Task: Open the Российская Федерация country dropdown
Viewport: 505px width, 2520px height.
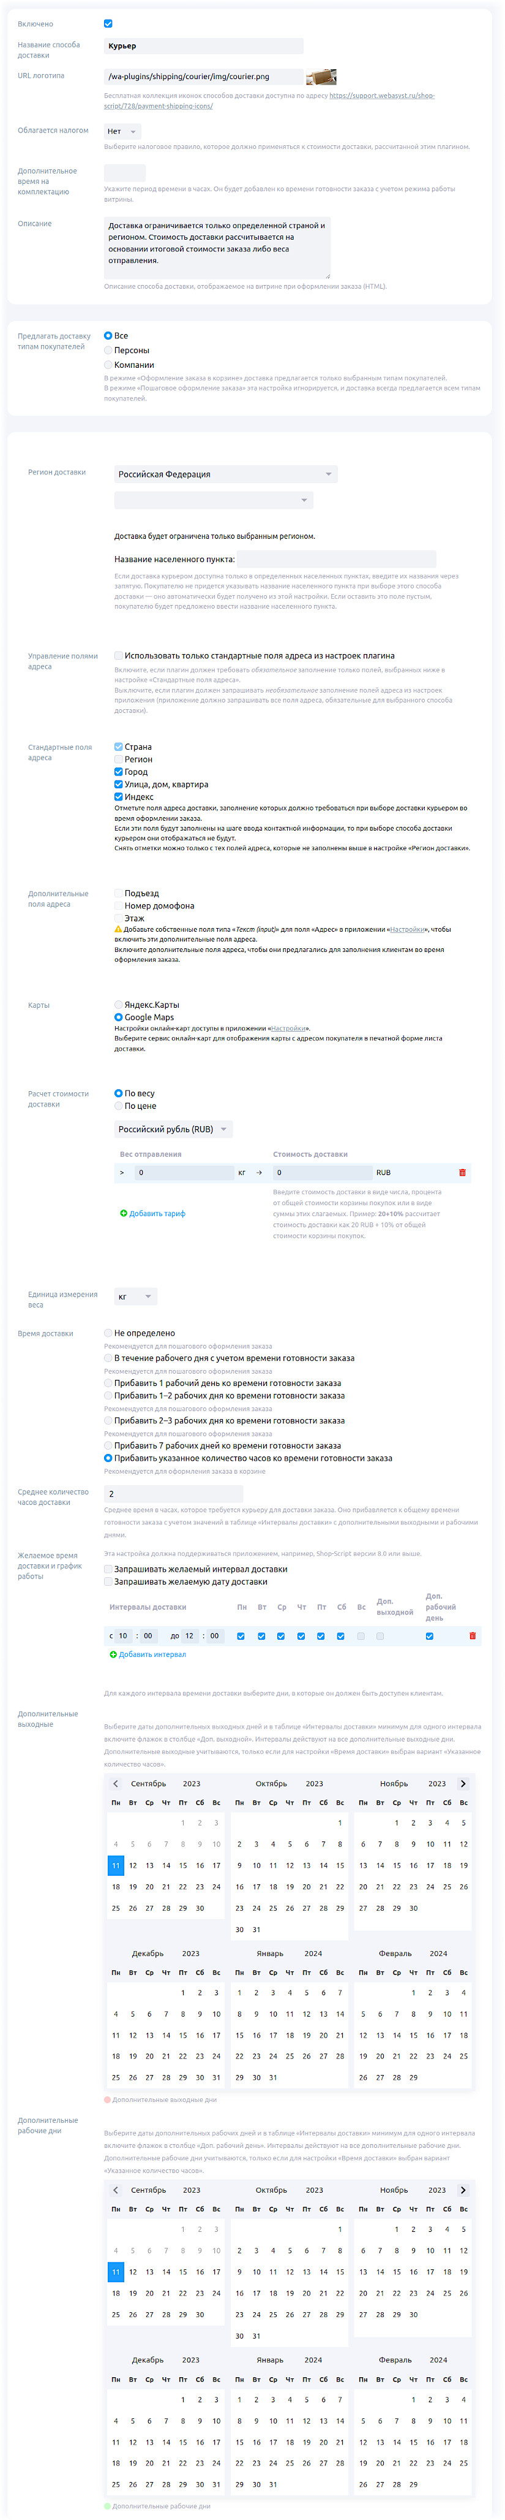Action: click(x=226, y=474)
